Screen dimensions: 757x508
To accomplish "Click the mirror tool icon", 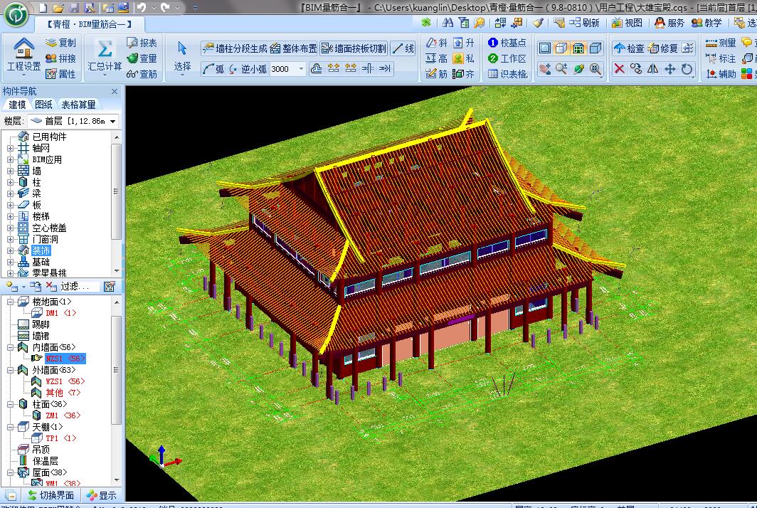I will [x=653, y=69].
